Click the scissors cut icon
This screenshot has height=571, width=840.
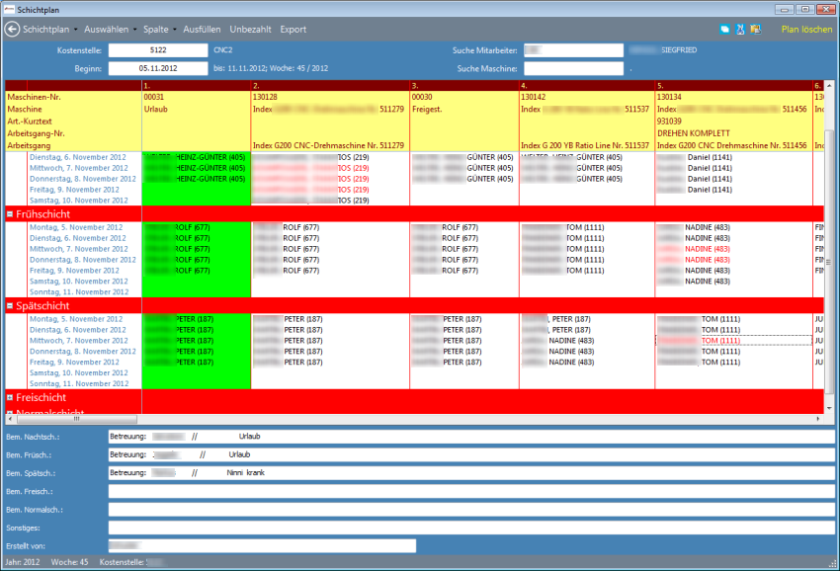740,30
